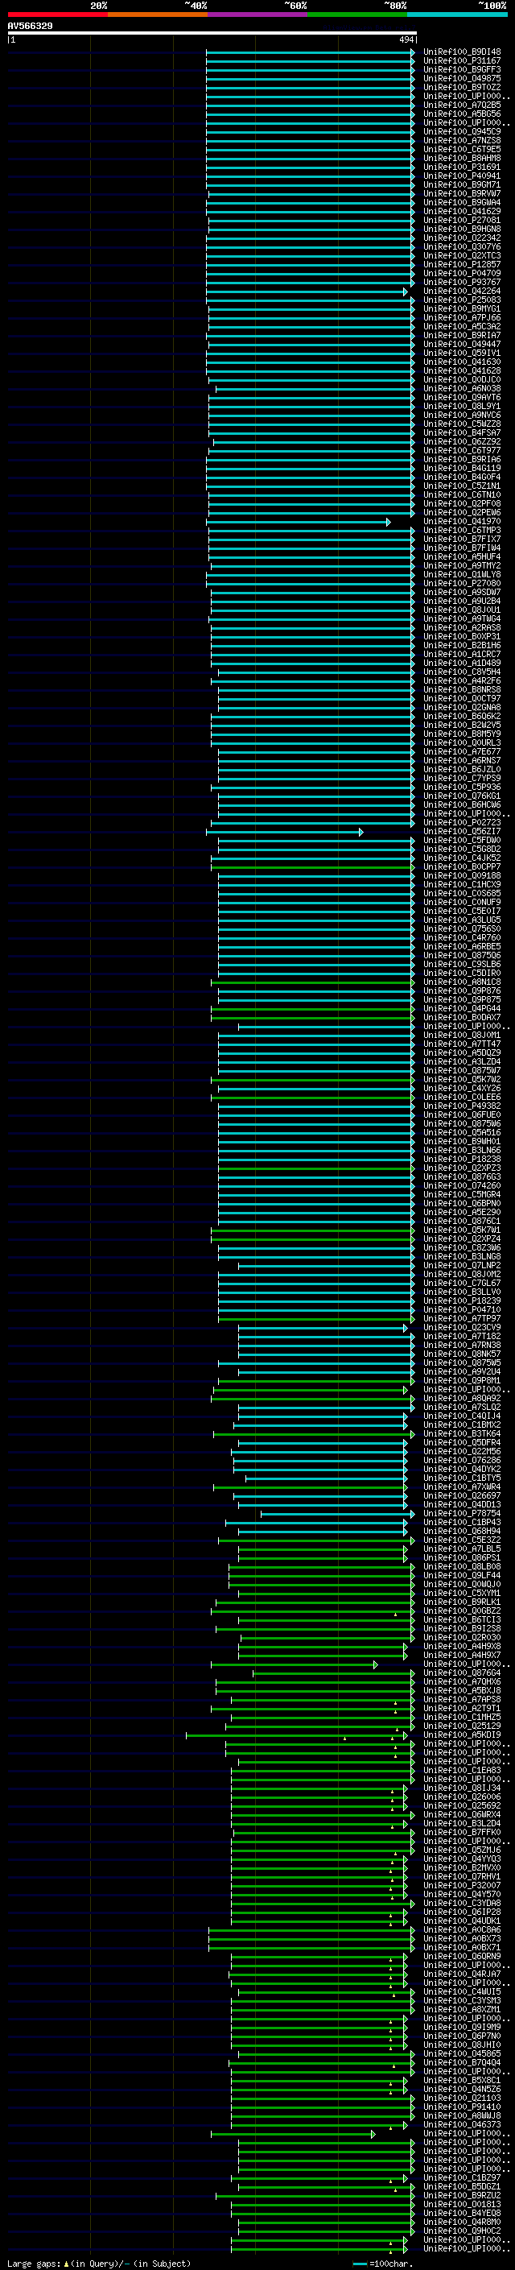Select hit label UniRef100_B5X8C1
The width and height of the screenshot is (515, 2270).
[462, 2081]
